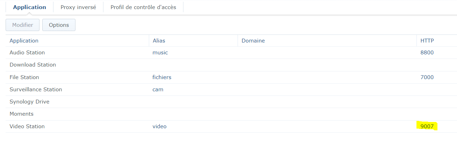Click the fichiers alias cell
Screen dimensions: 457x154
tap(162, 77)
